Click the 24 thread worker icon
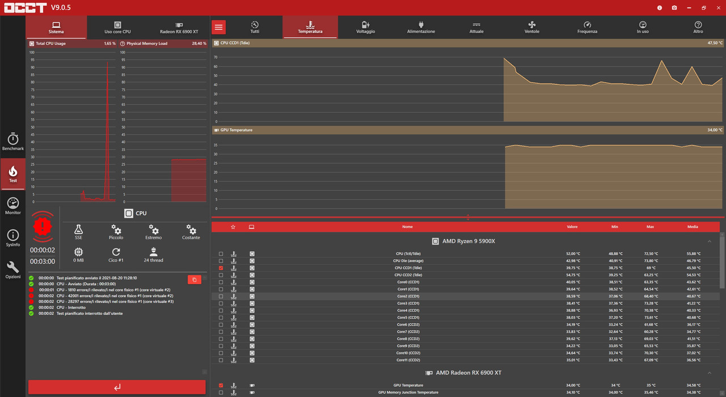 tap(153, 255)
